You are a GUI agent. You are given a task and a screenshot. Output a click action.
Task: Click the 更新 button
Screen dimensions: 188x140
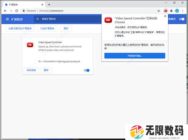click(x=66, y=29)
